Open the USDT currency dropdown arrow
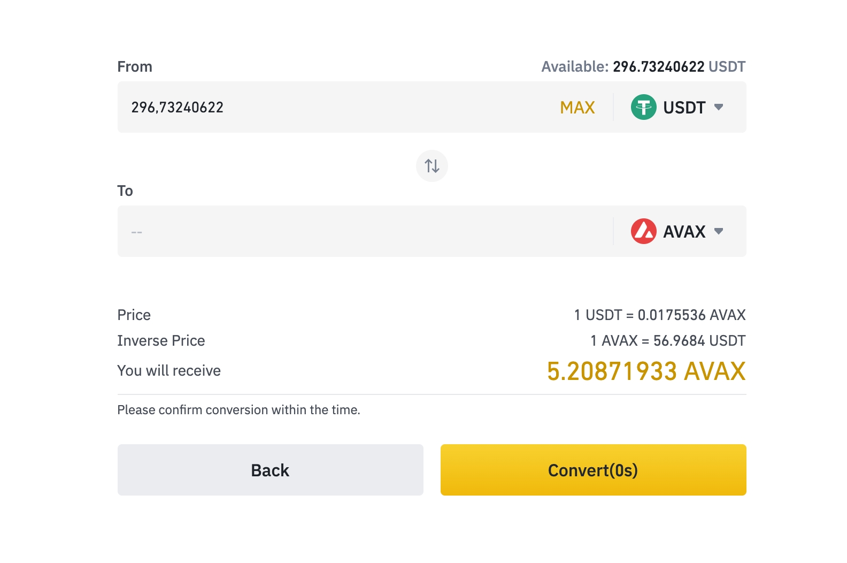 click(719, 107)
